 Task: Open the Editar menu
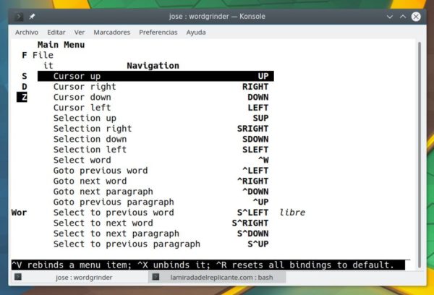(56, 33)
